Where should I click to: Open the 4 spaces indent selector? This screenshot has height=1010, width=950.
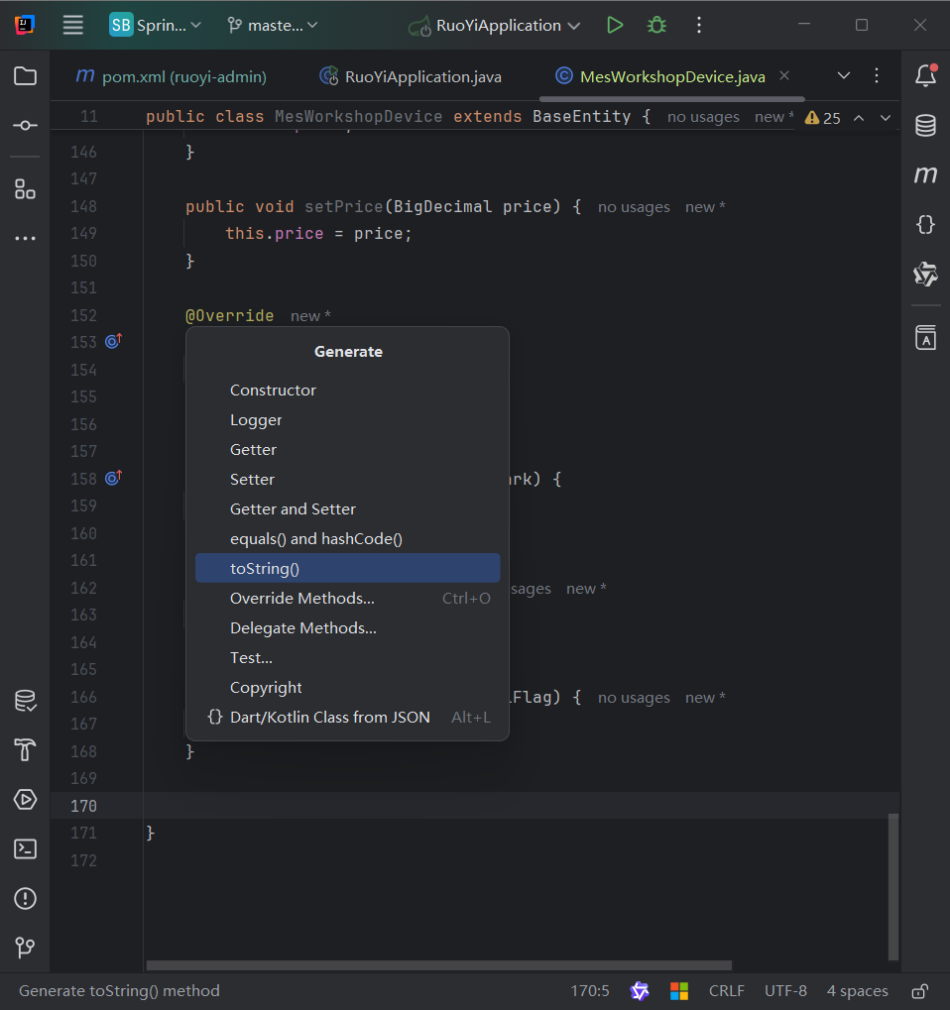click(x=857, y=991)
